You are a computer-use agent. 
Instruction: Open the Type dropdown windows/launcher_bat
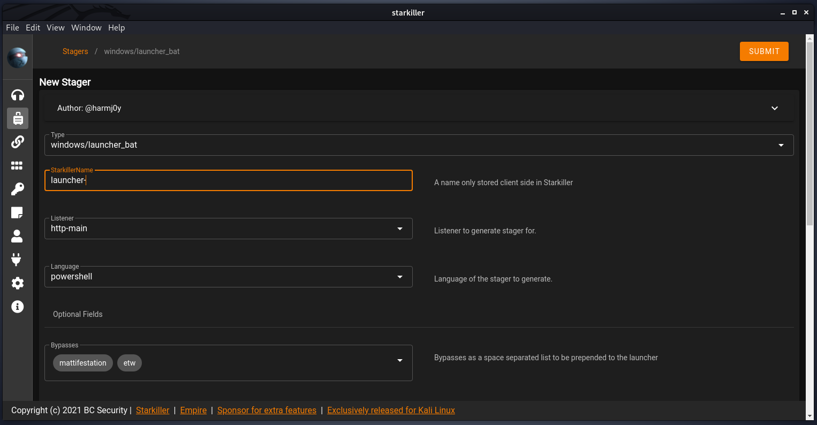click(419, 145)
